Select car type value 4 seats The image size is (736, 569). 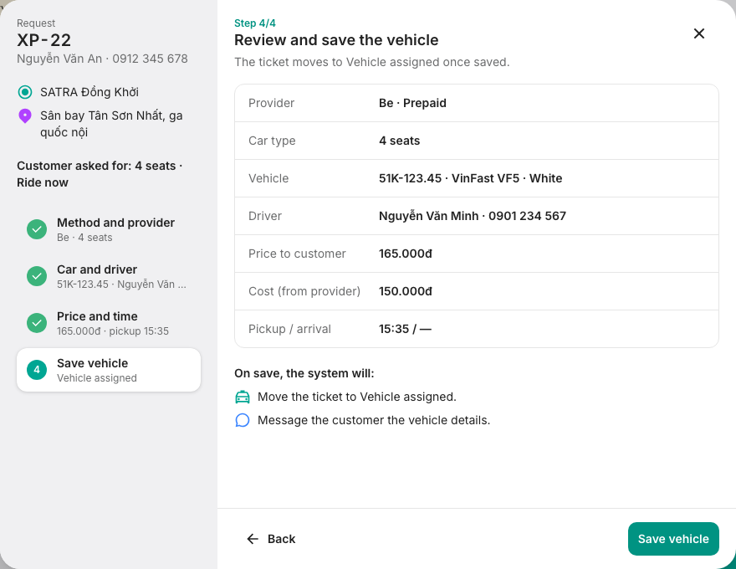(399, 141)
